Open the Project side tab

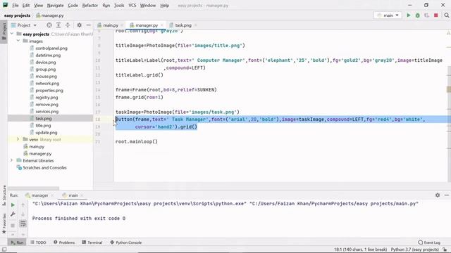[x=4, y=31]
